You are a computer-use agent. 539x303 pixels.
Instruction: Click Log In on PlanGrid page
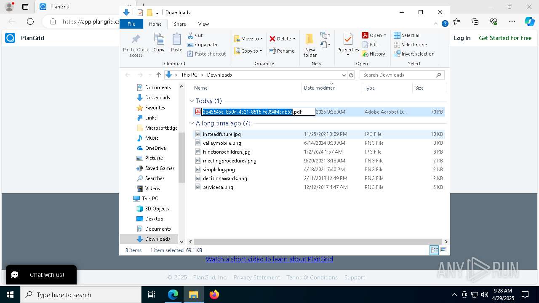(x=462, y=38)
